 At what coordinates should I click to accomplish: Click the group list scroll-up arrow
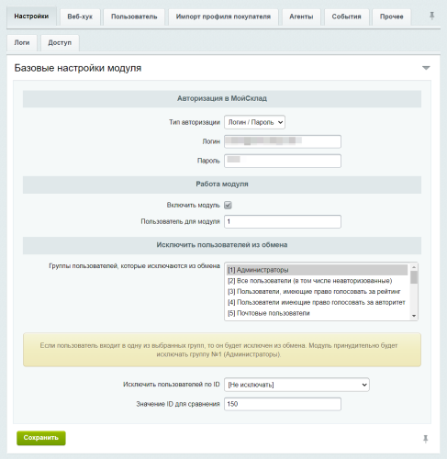tap(414, 267)
